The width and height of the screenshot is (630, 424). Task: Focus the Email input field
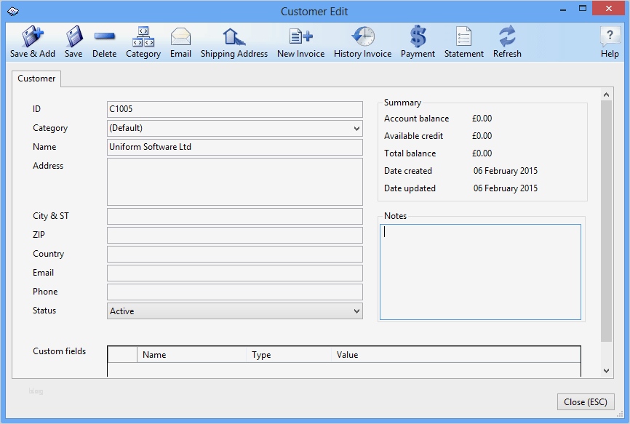pyautogui.click(x=234, y=273)
